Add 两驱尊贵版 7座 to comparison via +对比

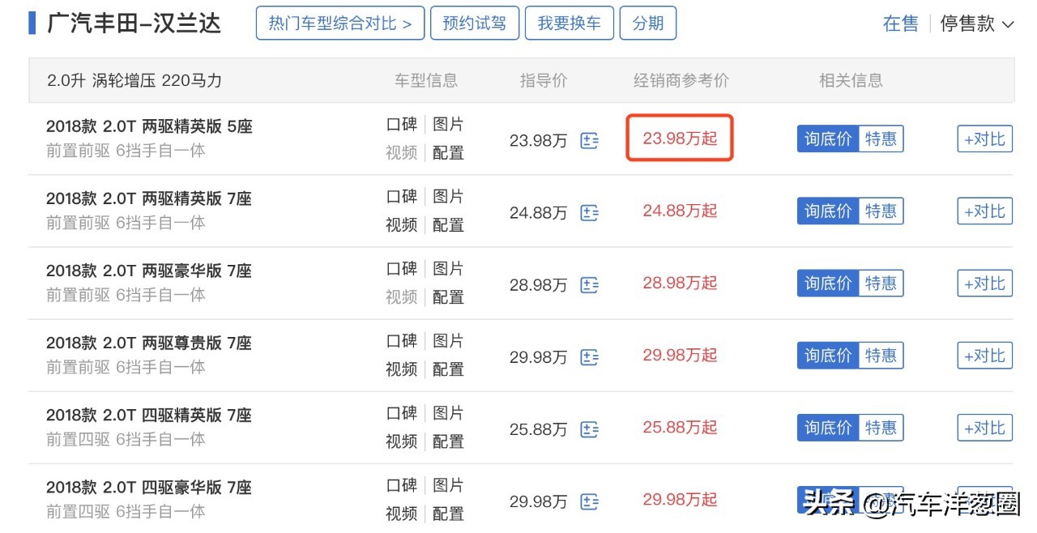click(x=984, y=355)
